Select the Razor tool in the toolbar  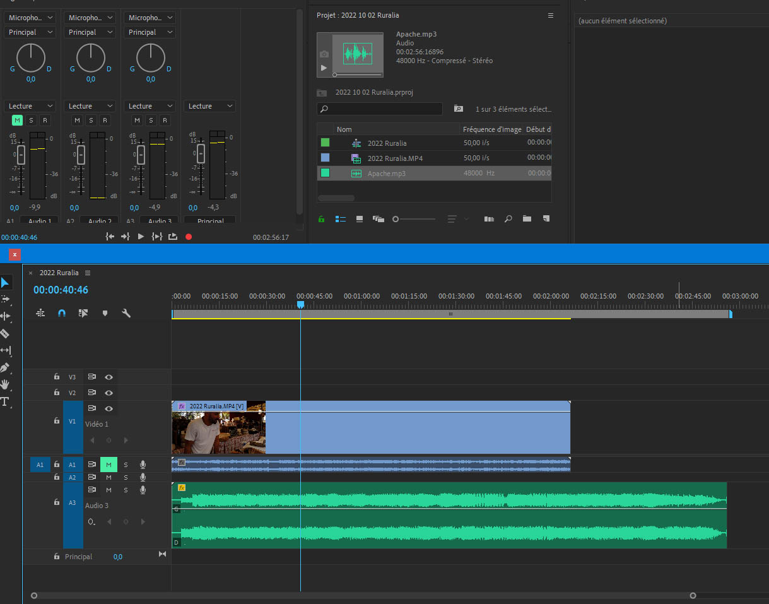5,333
